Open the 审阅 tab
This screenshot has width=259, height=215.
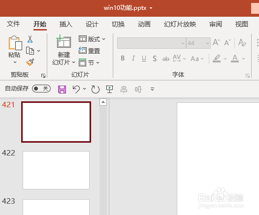point(216,24)
